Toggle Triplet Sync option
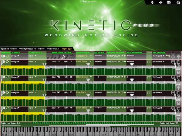This screenshot has height=136, width=182. 67,49
